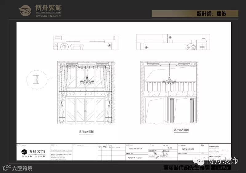Click the 設計師: 唐波 designer banner

[195, 13]
